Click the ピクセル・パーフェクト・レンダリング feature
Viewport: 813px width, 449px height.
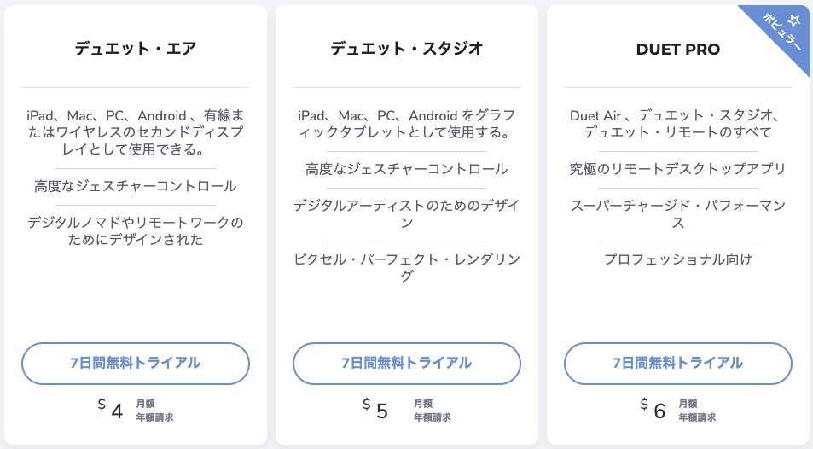(x=406, y=267)
